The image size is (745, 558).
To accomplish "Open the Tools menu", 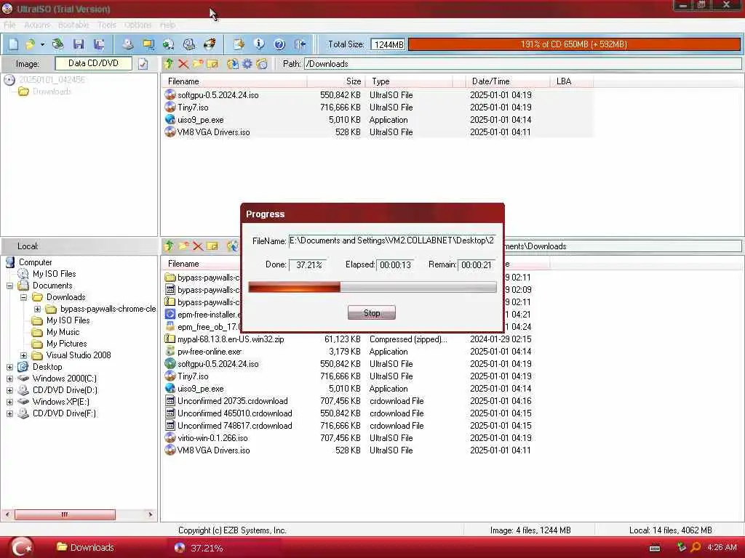I will click(x=107, y=25).
